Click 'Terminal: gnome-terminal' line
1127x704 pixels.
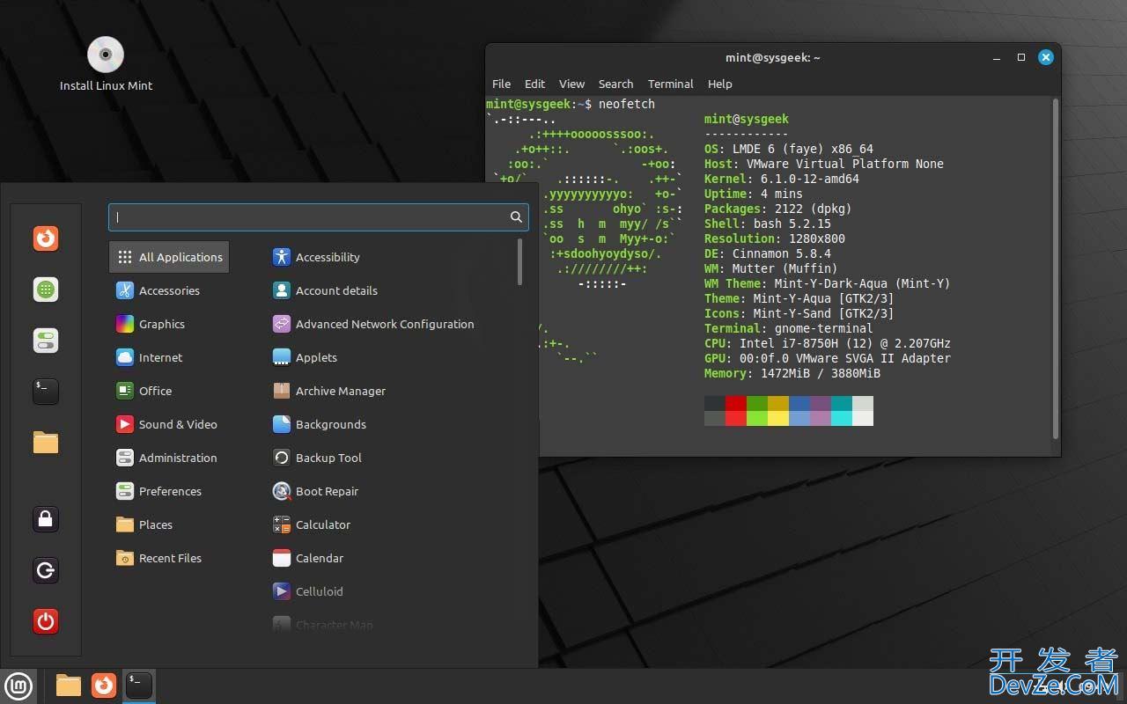[x=789, y=328]
